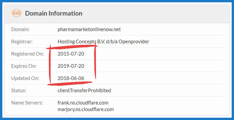Click the Domain: field label

click(21, 29)
